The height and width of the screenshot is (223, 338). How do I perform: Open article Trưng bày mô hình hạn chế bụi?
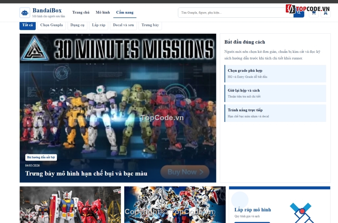(86, 173)
